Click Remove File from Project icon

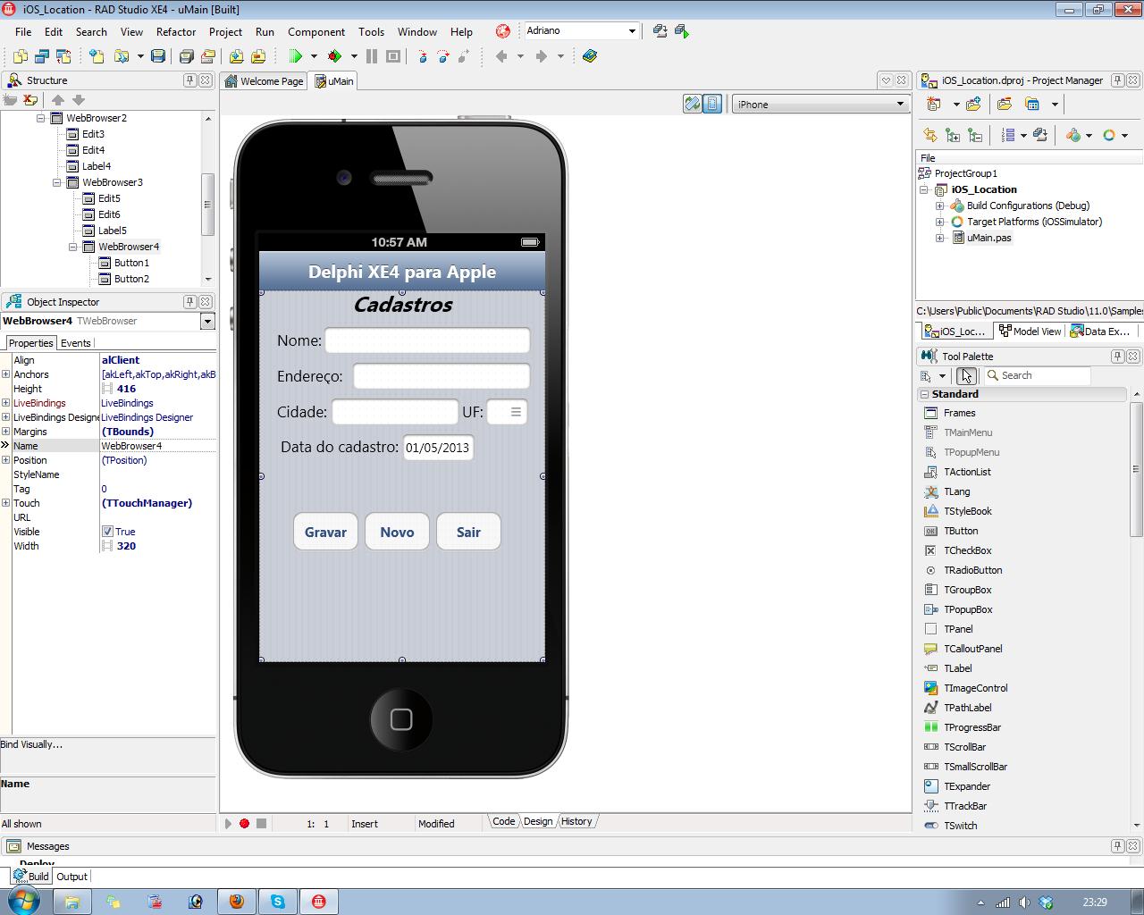(x=257, y=56)
